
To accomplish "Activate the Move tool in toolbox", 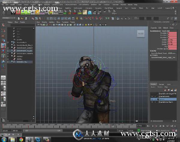I will click(3, 41).
